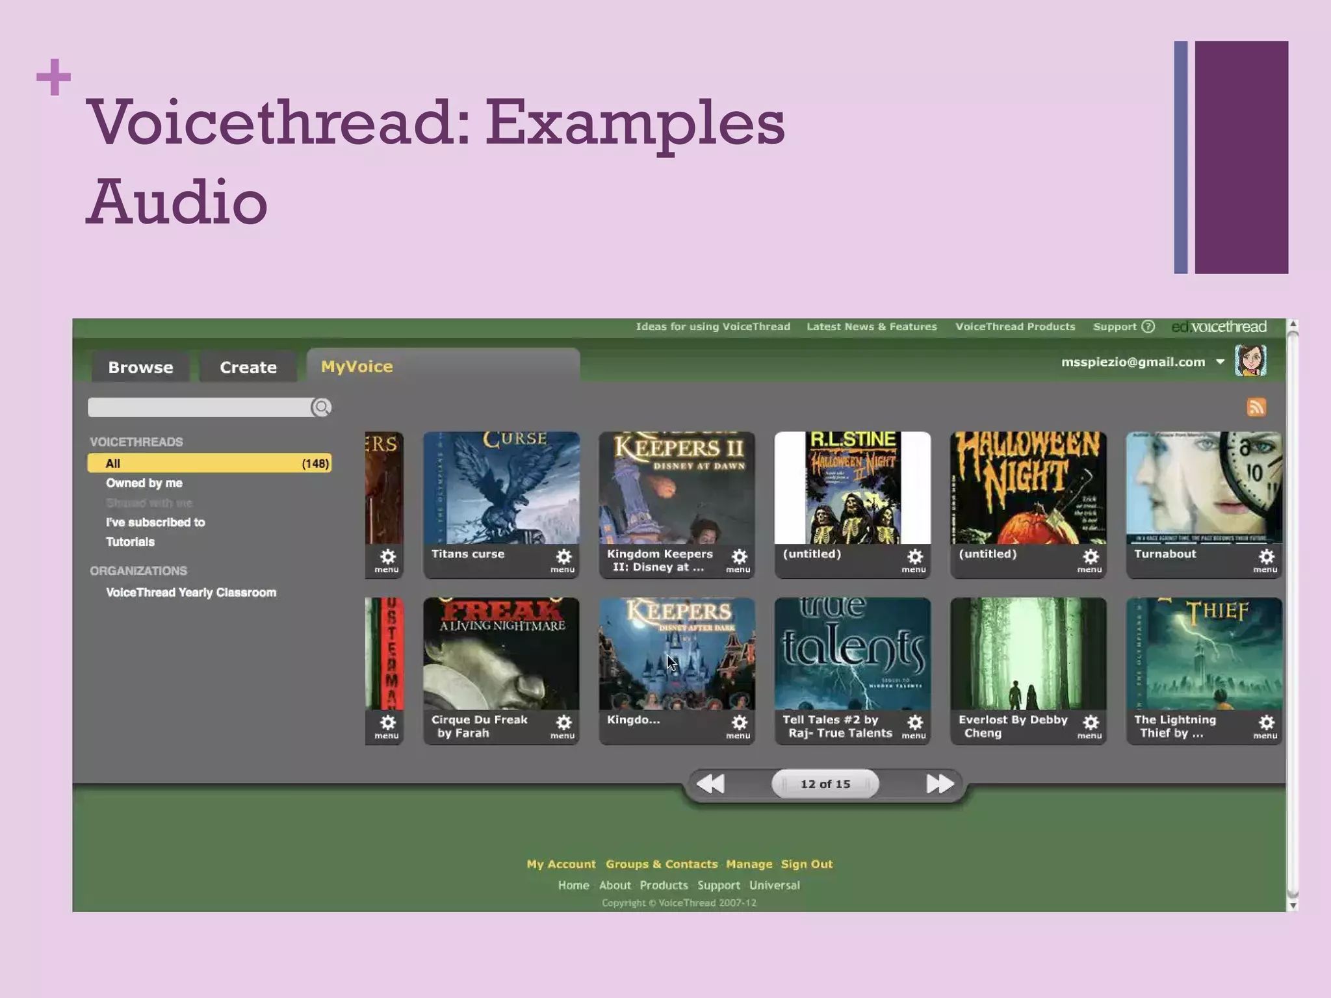Screen dimensions: 1331x998
Task: Open gear menu for Titans curse
Action: [x=563, y=560]
